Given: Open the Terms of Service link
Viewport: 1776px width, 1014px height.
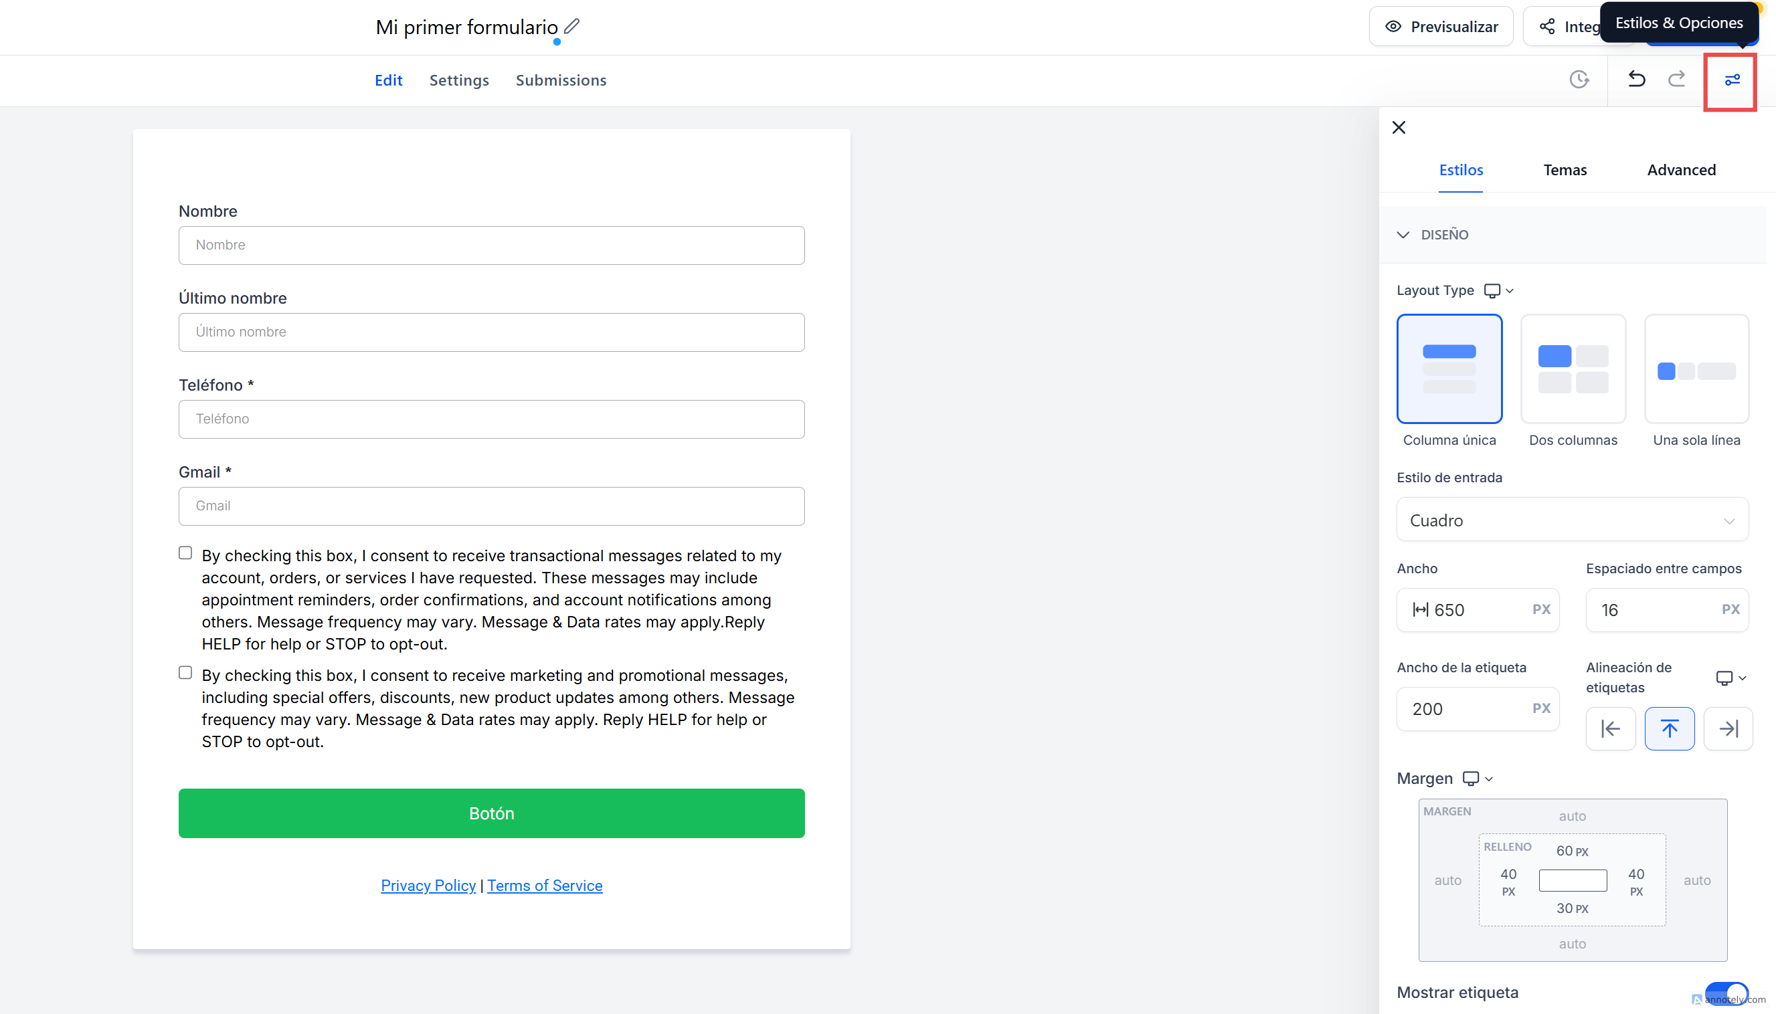Looking at the screenshot, I should (544, 885).
